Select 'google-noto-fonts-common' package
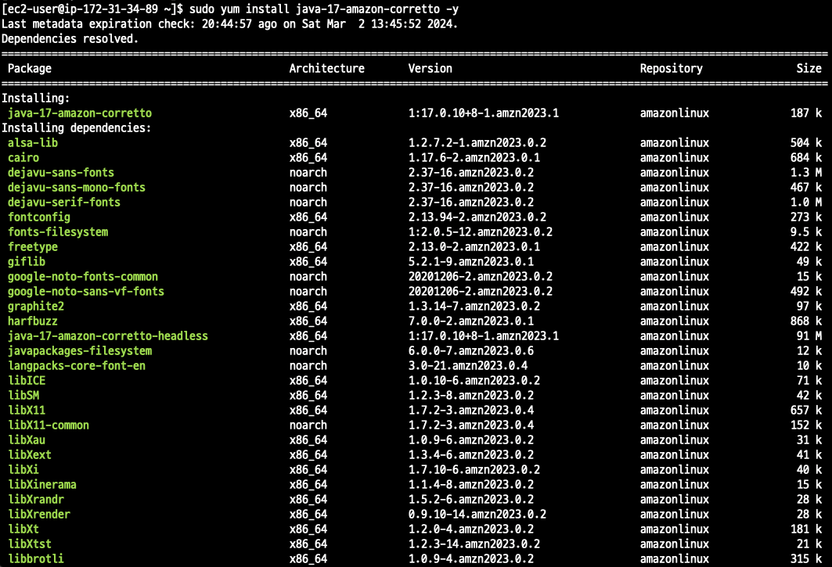This screenshot has height=567, width=832. point(83,276)
